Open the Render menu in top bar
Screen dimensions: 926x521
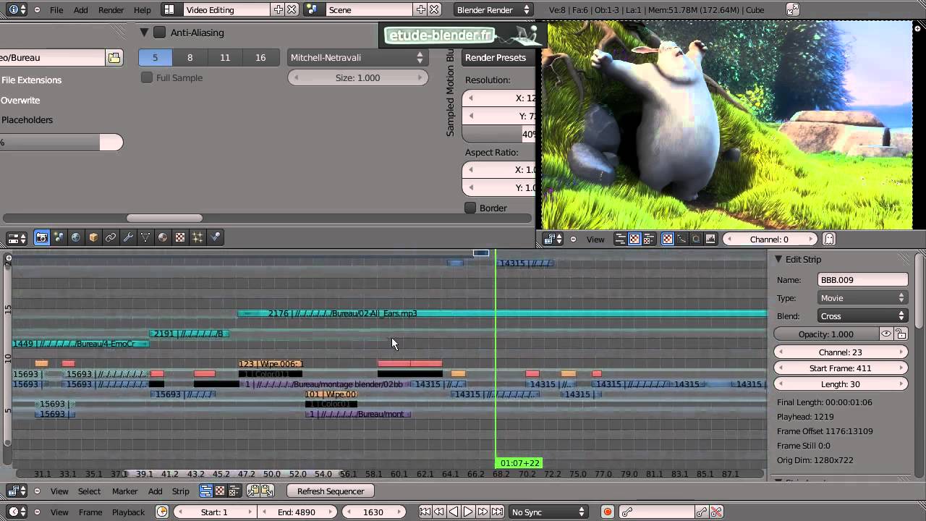click(x=111, y=10)
